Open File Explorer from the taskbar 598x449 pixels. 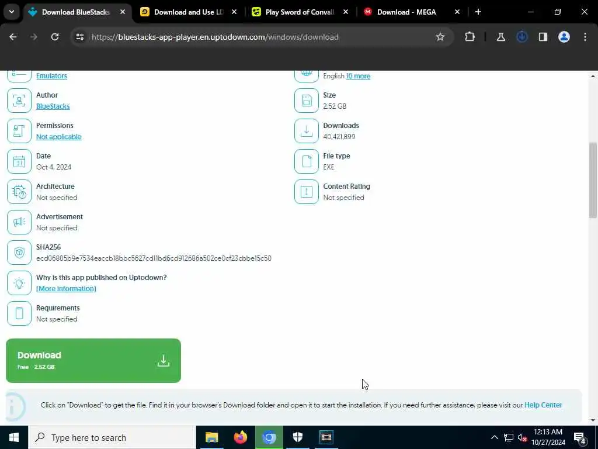(211, 437)
